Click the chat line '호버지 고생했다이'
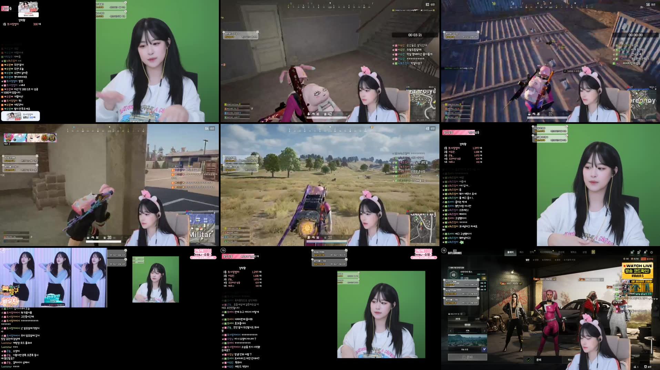Screen dimensions: 660x370 pyautogui.click(x=455, y=218)
